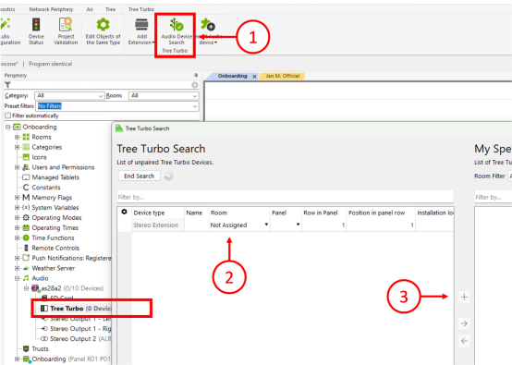Expand the Categories node
This screenshot has width=512, height=365.
pyautogui.click(x=17, y=147)
